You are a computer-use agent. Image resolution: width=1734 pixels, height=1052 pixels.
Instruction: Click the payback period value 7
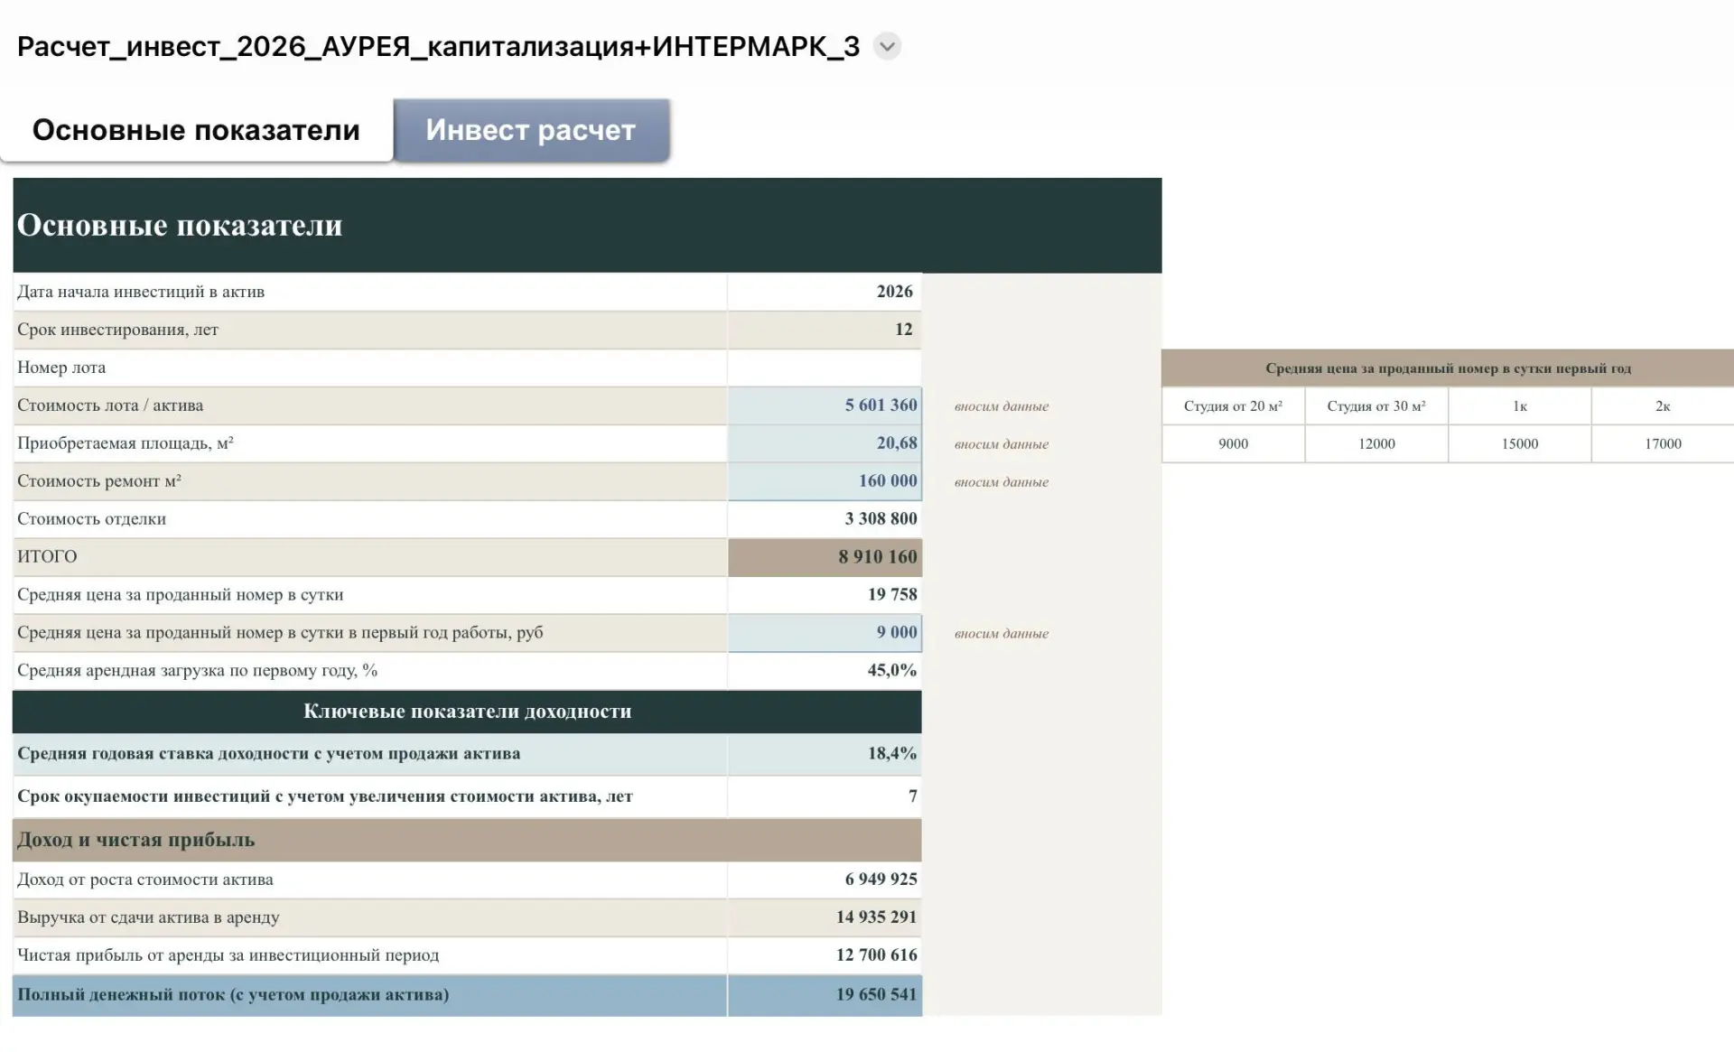click(x=825, y=796)
